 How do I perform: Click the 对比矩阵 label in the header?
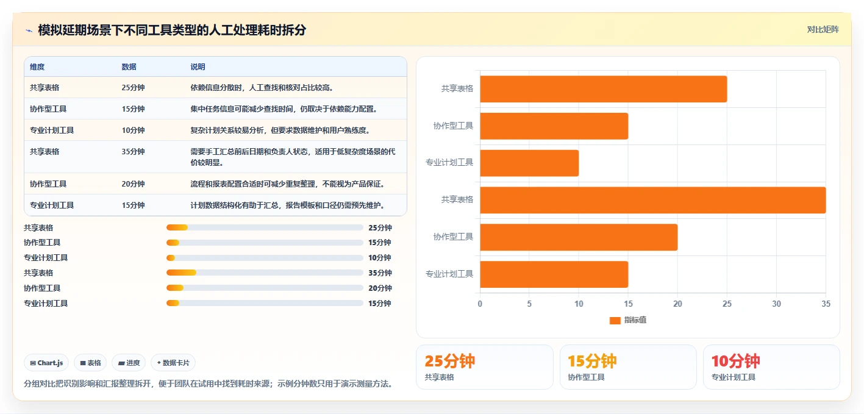(x=823, y=29)
